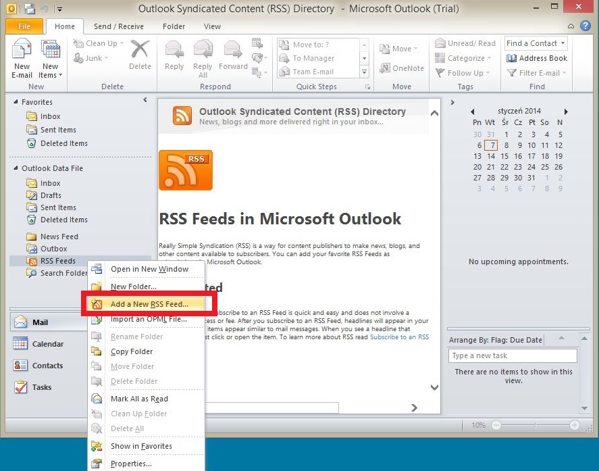Collapse the Outlook Data File tree
Screen dimensions: 599x471
click(16, 168)
